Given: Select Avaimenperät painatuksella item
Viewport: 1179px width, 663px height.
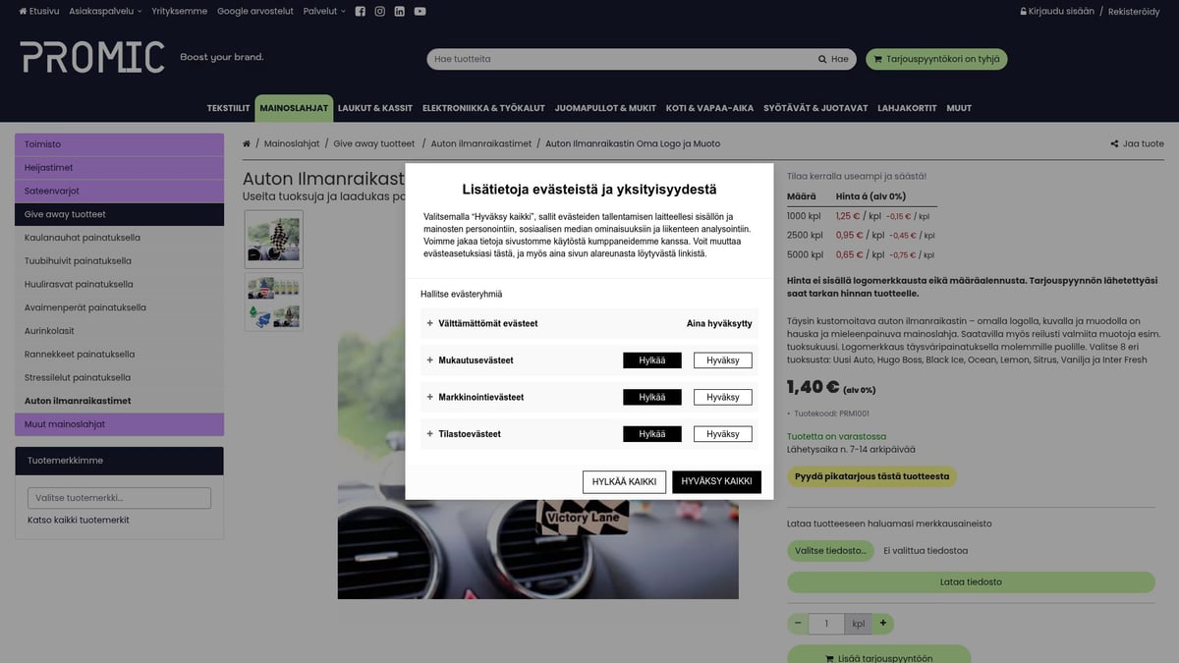Looking at the screenshot, I should (x=119, y=307).
